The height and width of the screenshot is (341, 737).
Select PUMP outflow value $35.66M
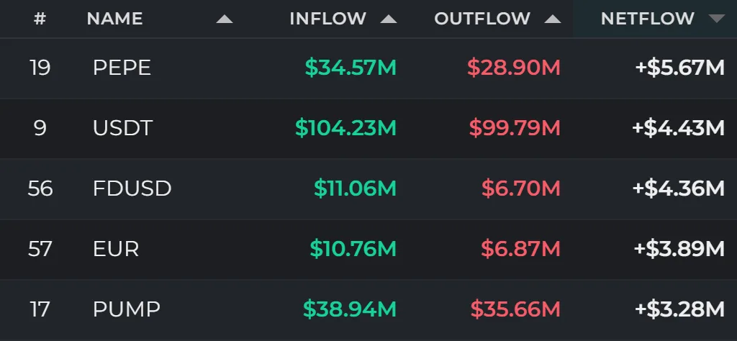click(x=515, y=309)
